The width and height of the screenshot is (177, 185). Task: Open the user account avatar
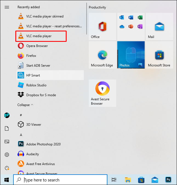(x=7, y=115)
